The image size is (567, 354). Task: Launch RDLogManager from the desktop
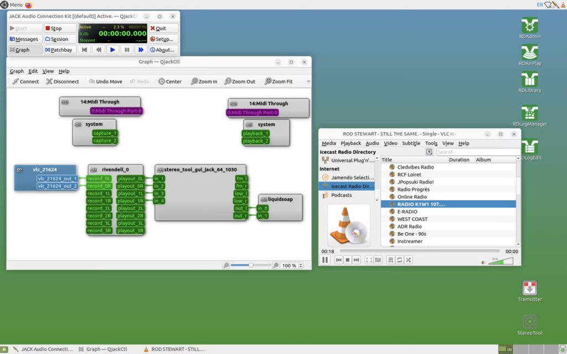(529, 116)
